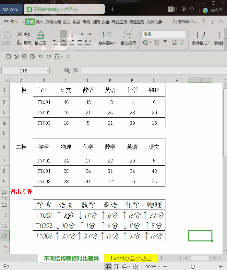Open the 开发工具 (Developer Tools) tab

pyautogui.click(x=119, y=22)
